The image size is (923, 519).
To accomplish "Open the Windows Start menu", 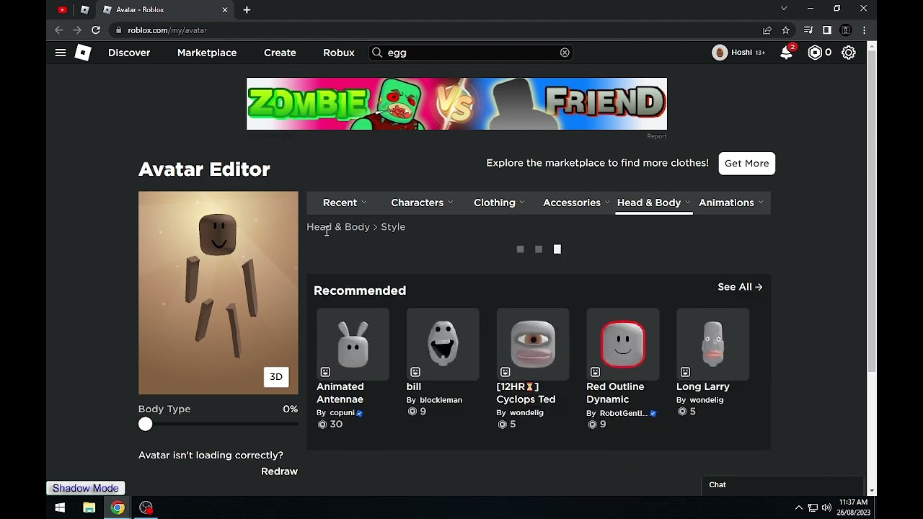I will [x=60, y=508].
